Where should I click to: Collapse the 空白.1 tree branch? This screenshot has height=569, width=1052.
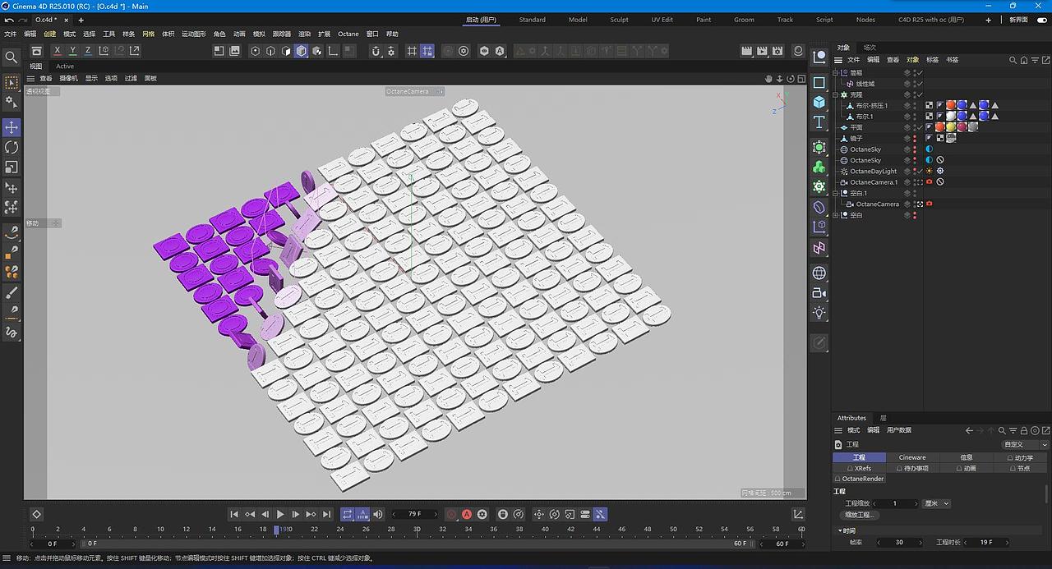click(x=835, y=192)
